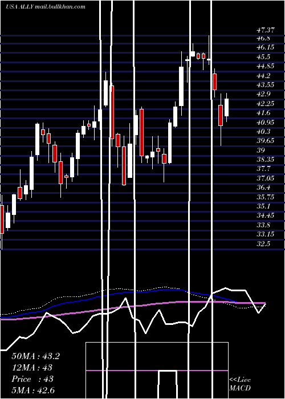The height and width of the screenshot is (399, 285).
Task: Click the tall white candle rising to 44.85
Action: point(181,86)
